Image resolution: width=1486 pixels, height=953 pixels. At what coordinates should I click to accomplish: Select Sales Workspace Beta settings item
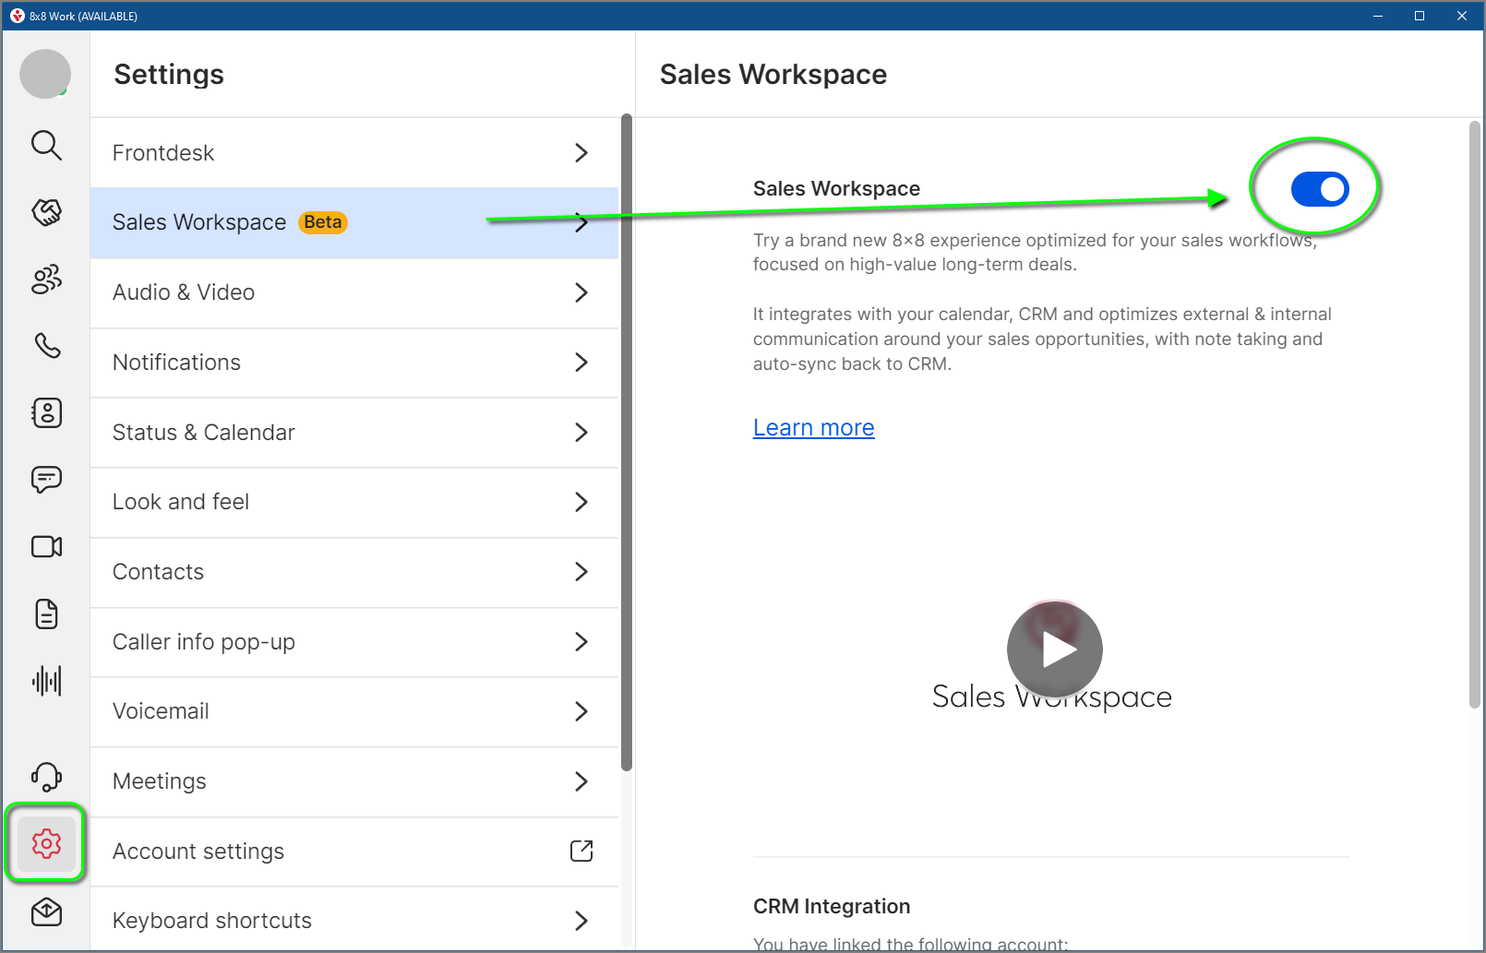tap(354, 222)
